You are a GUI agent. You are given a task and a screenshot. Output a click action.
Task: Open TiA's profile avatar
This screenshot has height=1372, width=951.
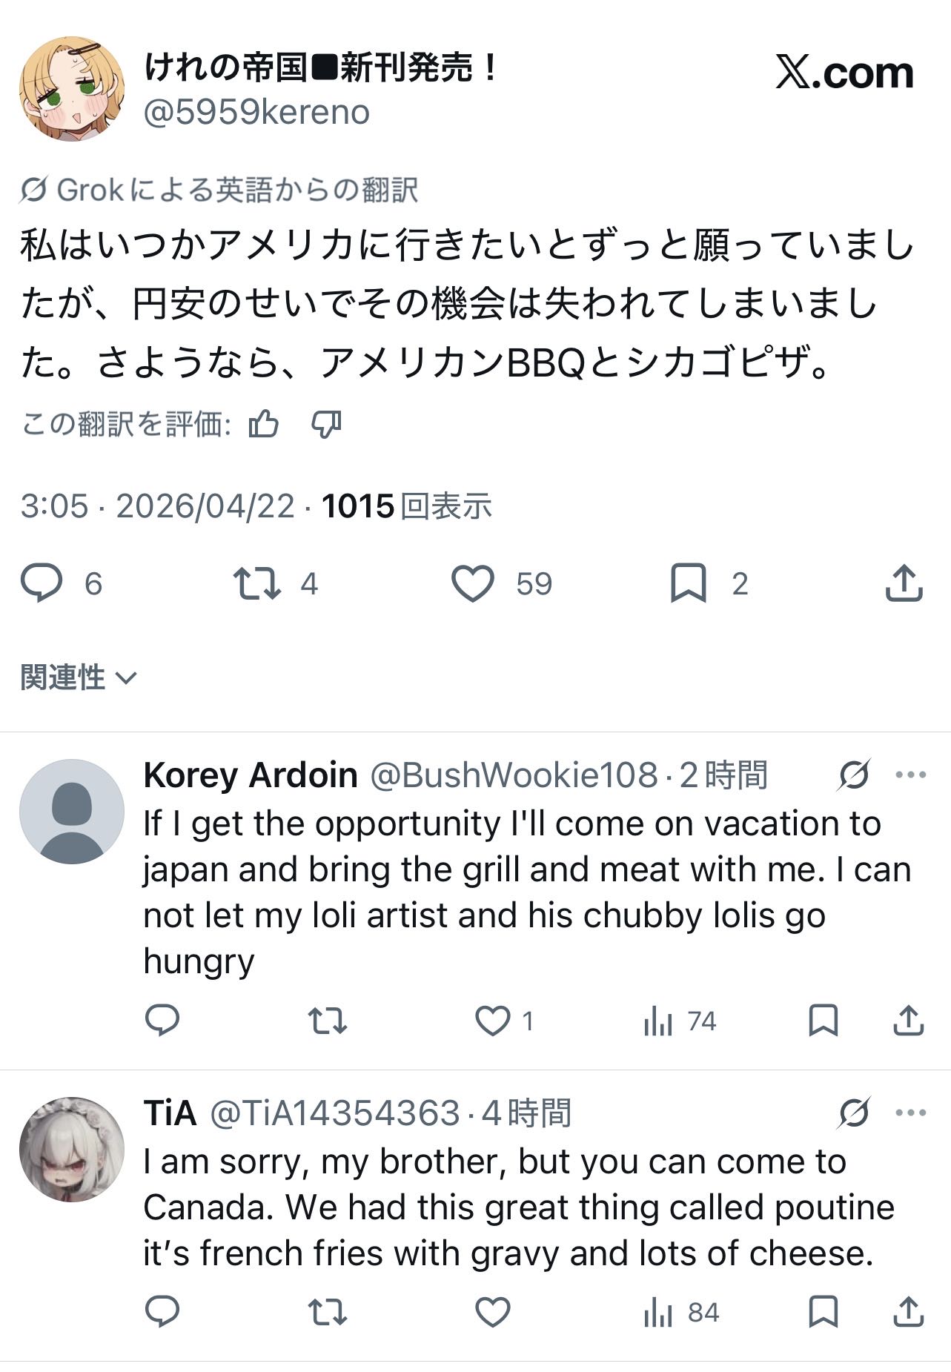[71, 1150]
